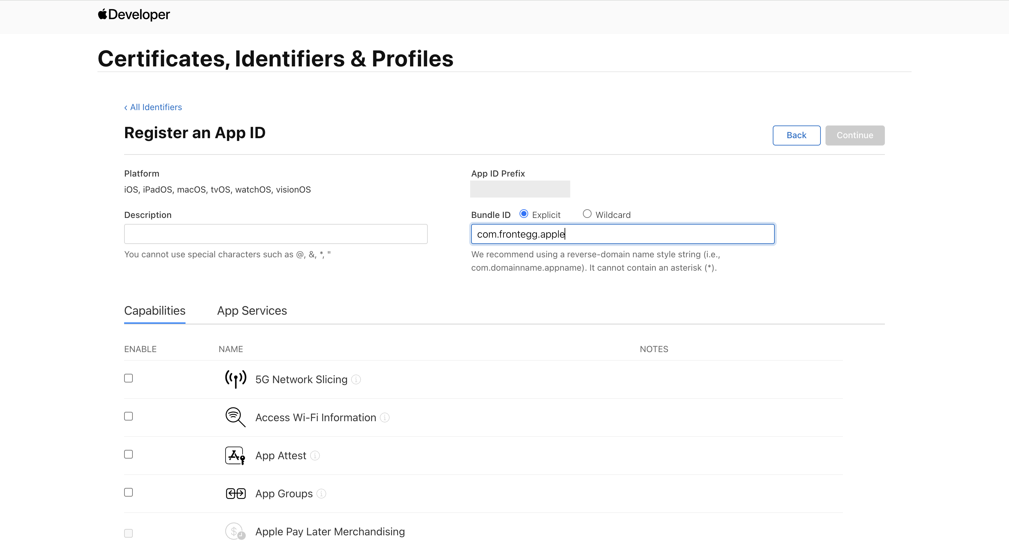Select the Wildcard Bundle ID option

pyautogui.click(x=587, y=214)
